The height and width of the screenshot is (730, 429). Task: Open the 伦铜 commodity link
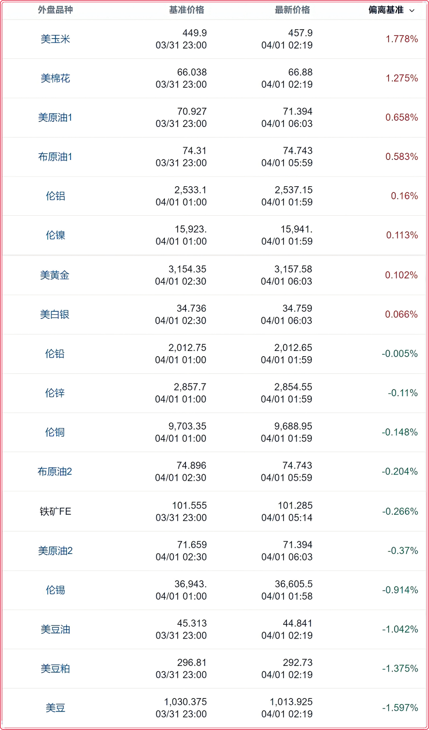pyautogui.click(x=55, y=432)
